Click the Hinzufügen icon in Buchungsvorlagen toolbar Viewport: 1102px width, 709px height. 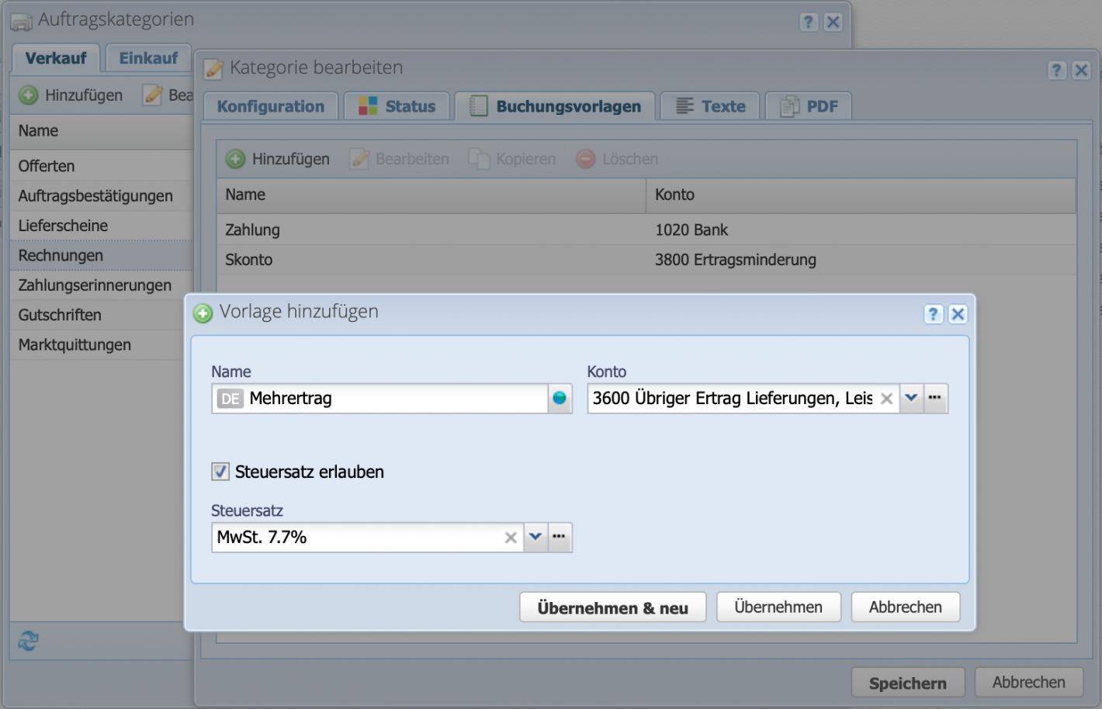[235, 158]
